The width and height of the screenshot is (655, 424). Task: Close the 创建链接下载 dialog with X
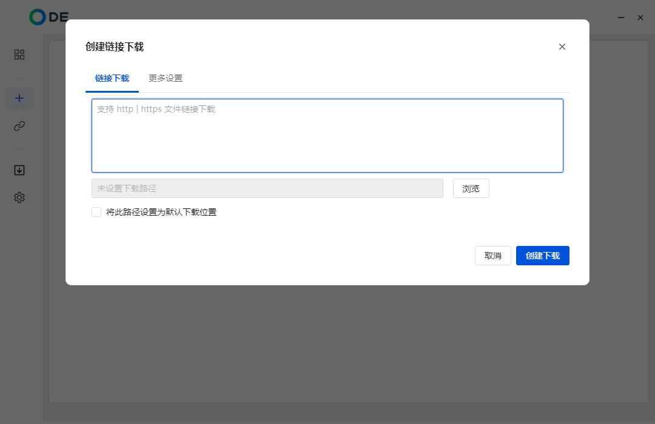tap(562, 47)
